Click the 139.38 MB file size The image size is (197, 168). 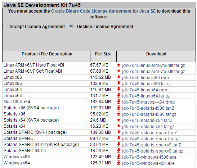pos(100,132)
